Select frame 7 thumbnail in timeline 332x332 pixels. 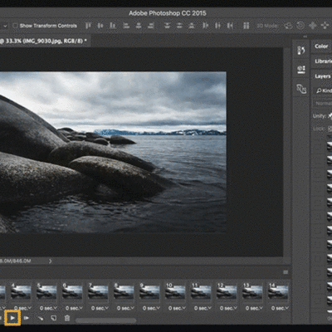click(98, 292)
